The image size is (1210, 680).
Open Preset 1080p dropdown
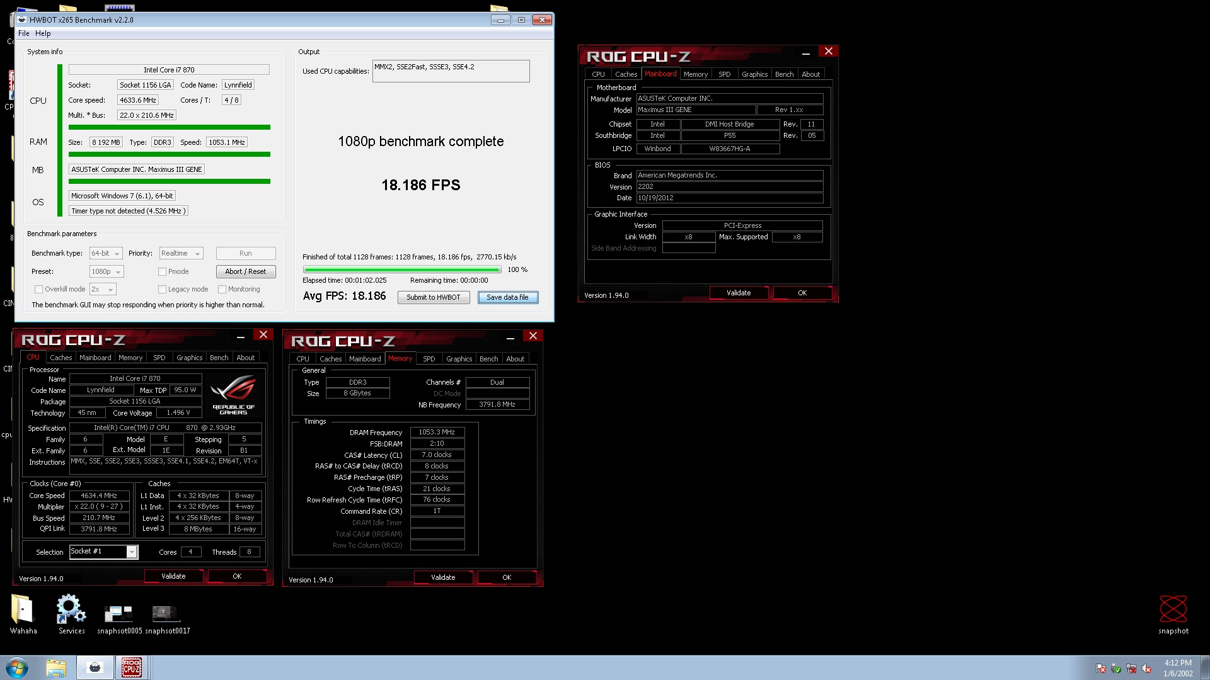[x=107, y=271]
